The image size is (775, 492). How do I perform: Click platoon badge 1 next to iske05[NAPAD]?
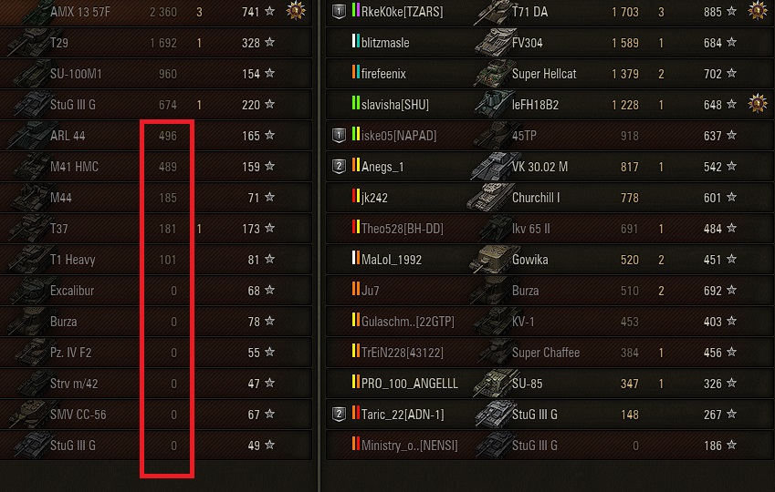pos(339,135)
